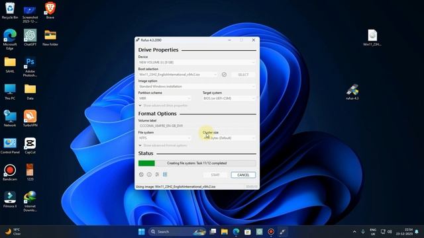Show the Rufus log icon
This screenshot has height=238, width=424.
[x=165, y=175]
